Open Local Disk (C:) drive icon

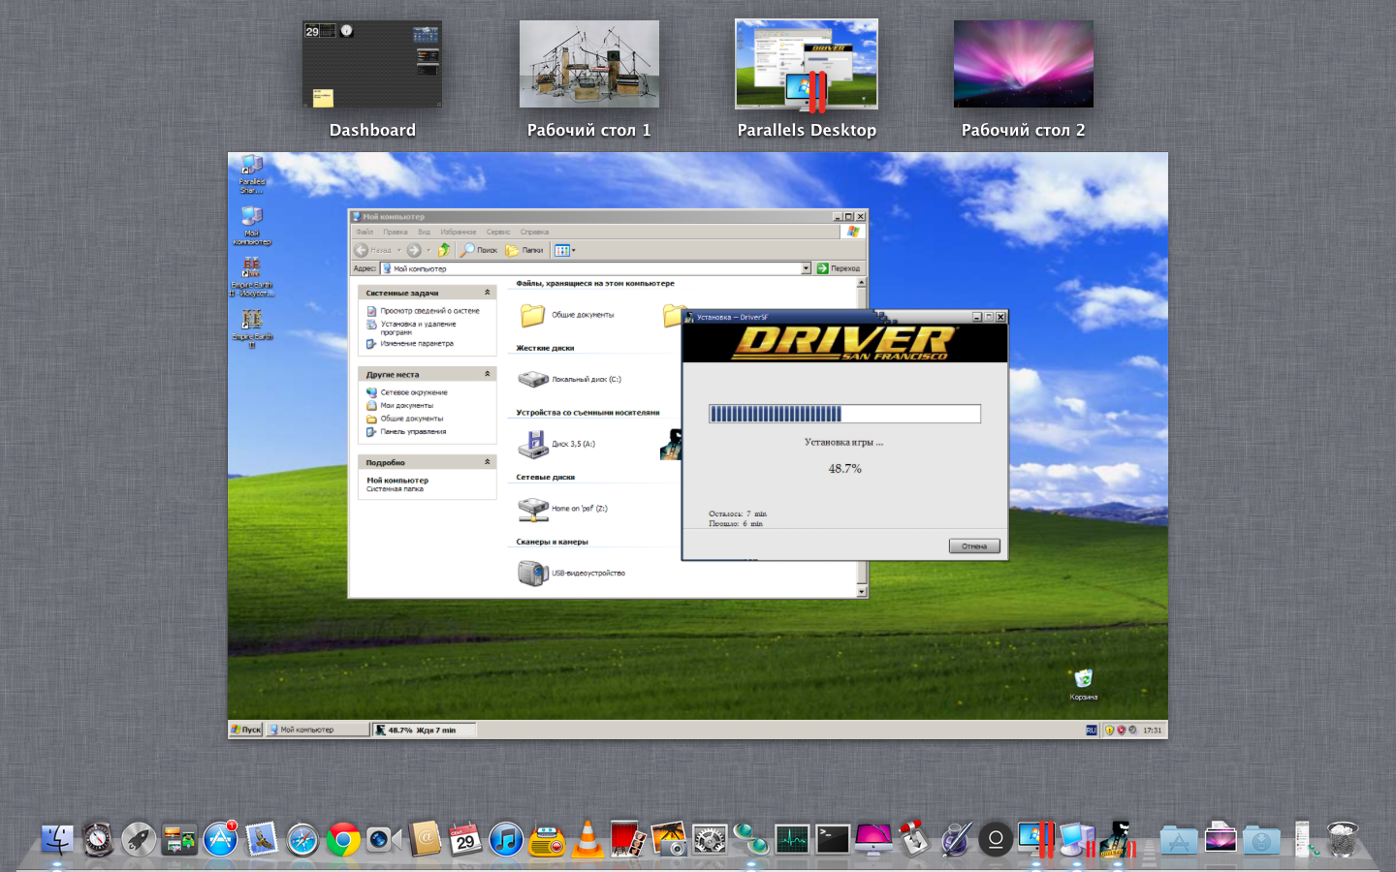click(x=533, y=380)
